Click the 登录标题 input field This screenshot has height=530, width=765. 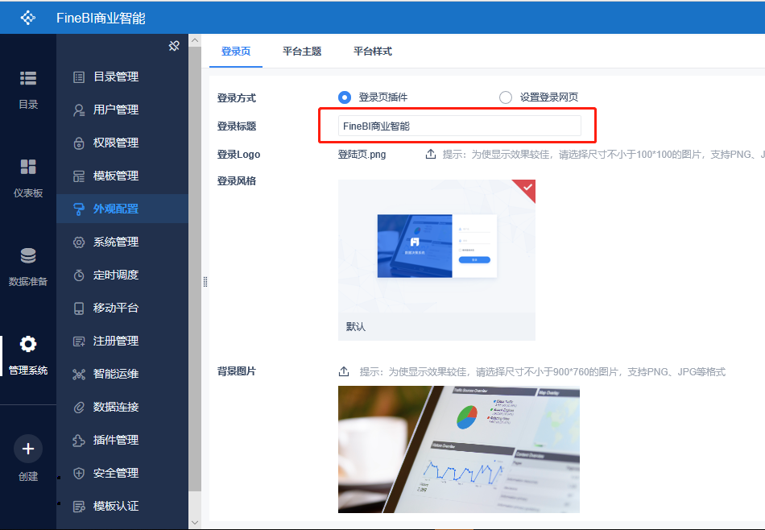459,126
